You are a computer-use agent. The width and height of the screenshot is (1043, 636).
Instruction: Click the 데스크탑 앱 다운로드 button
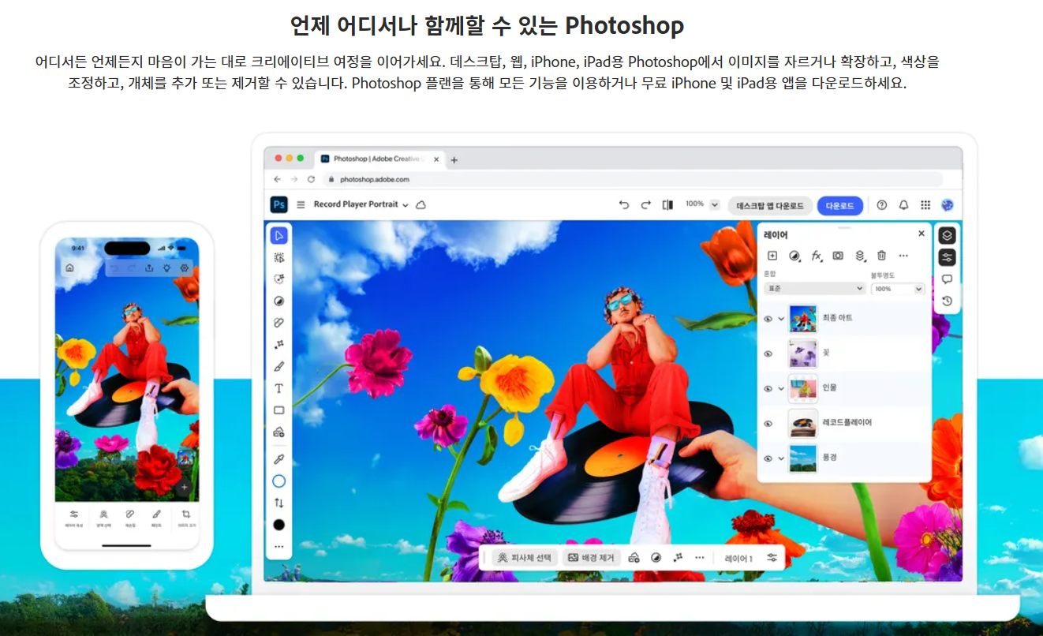(769, 205)
